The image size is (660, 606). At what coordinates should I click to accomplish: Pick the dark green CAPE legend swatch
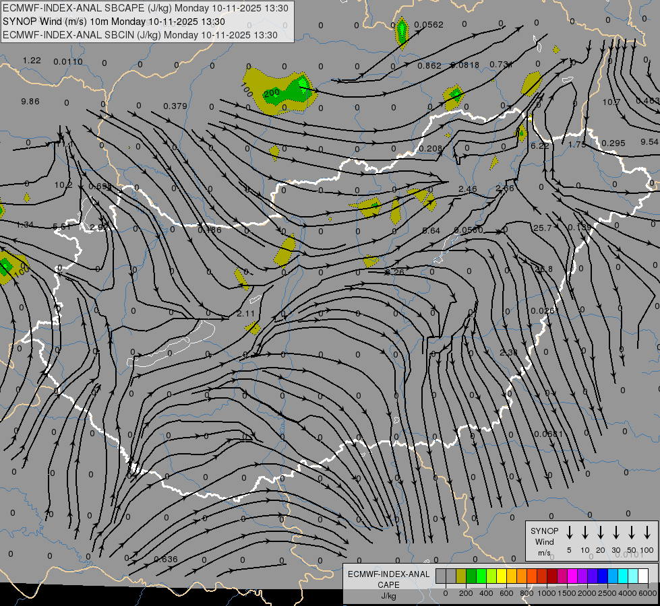point(471,576)
